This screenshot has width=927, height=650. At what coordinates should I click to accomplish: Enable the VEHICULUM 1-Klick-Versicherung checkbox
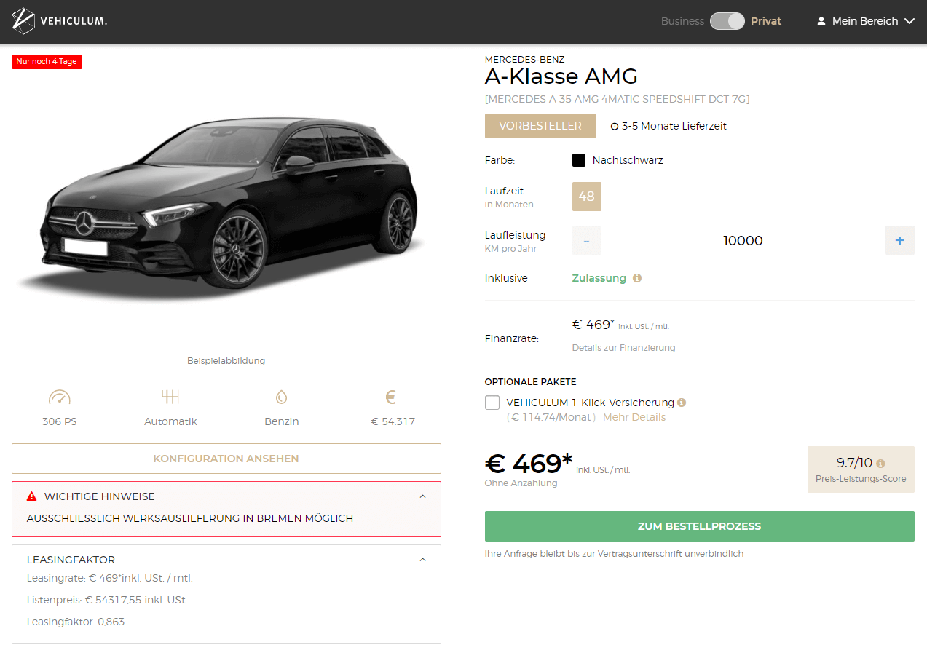[x=492, y=403]
